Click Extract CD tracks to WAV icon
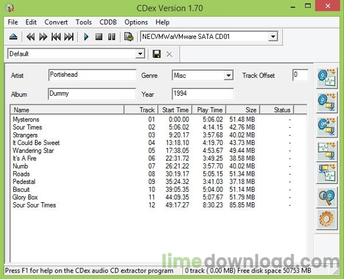The width and height of the screenshot is (344, 279). tap(327, 78)
